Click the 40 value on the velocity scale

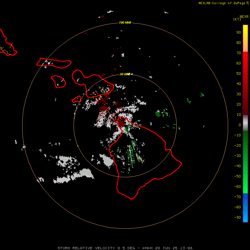point(239,84)
